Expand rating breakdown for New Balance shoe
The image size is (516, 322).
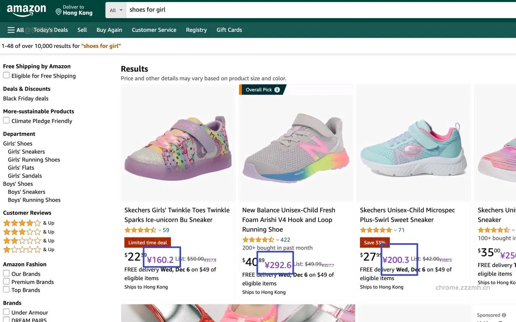click(x=278, y=240)
